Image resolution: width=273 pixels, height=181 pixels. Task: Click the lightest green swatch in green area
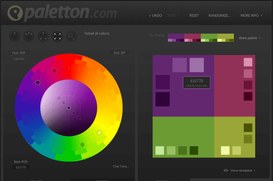coord(160,151)
